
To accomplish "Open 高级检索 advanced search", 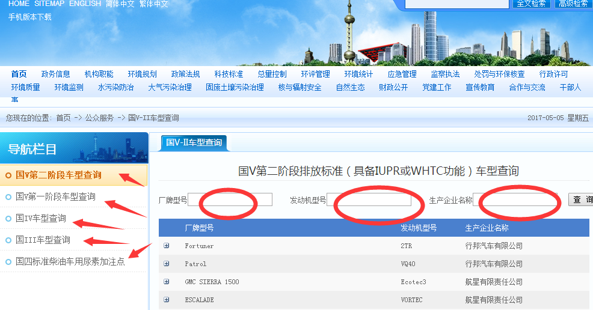I will [x=573, y=4].
